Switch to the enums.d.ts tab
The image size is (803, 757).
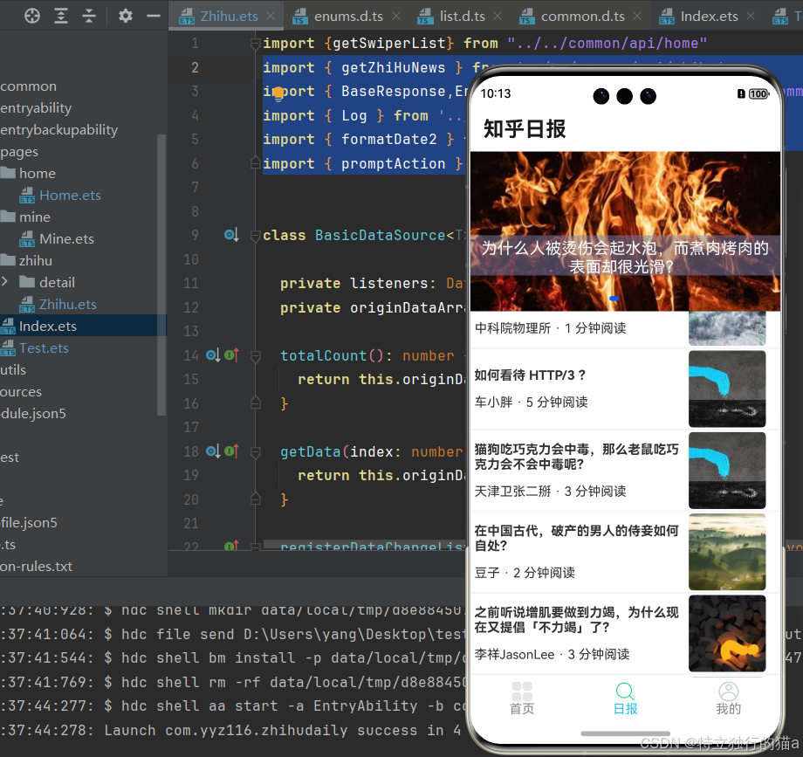tap(348, 17)
